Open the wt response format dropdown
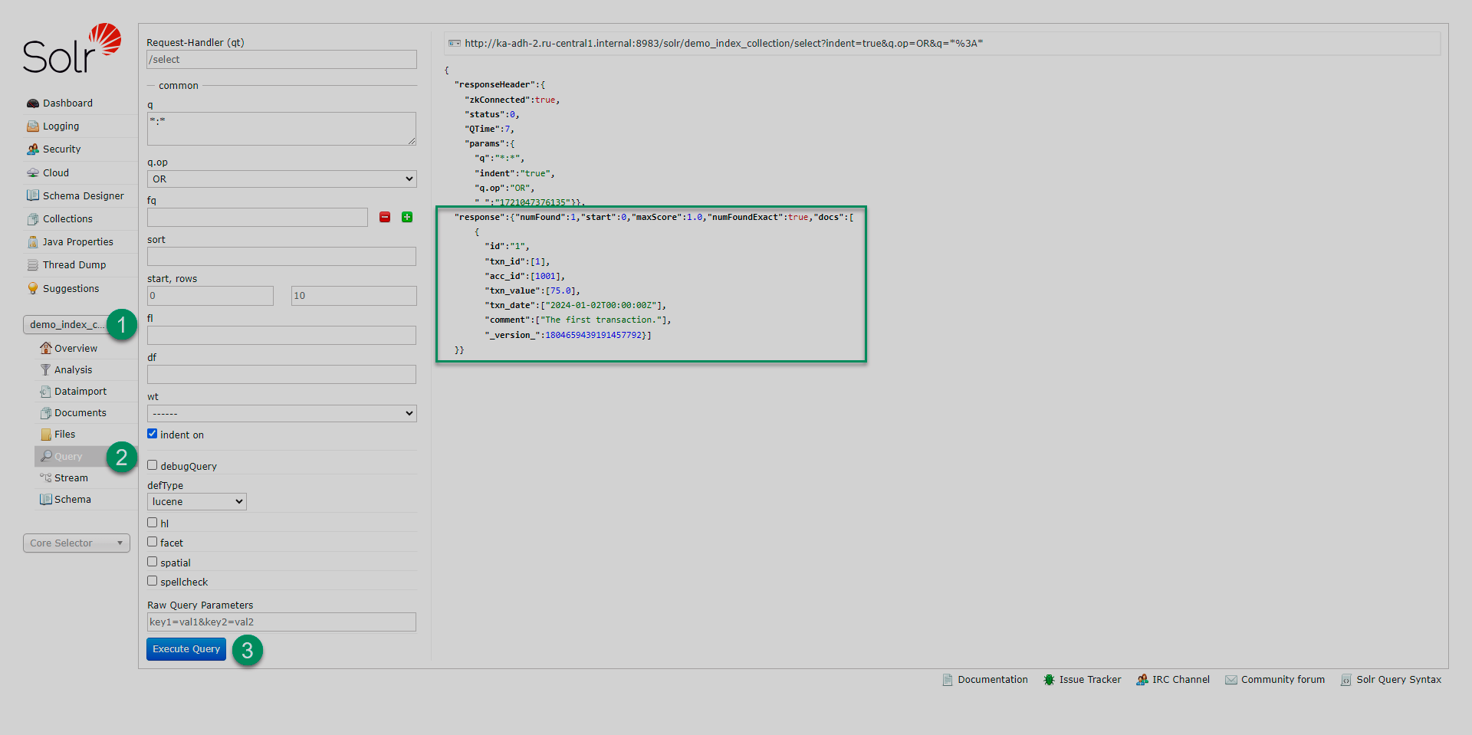The height and width of the screenshot is (735, 1472). pos(281,414)
